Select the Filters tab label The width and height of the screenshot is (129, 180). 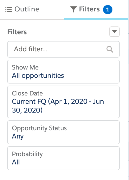pyautogui.click(x=89, y=9)
